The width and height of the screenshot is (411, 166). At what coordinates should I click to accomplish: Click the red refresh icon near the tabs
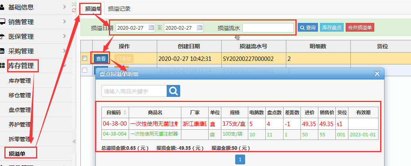(74, 10)
